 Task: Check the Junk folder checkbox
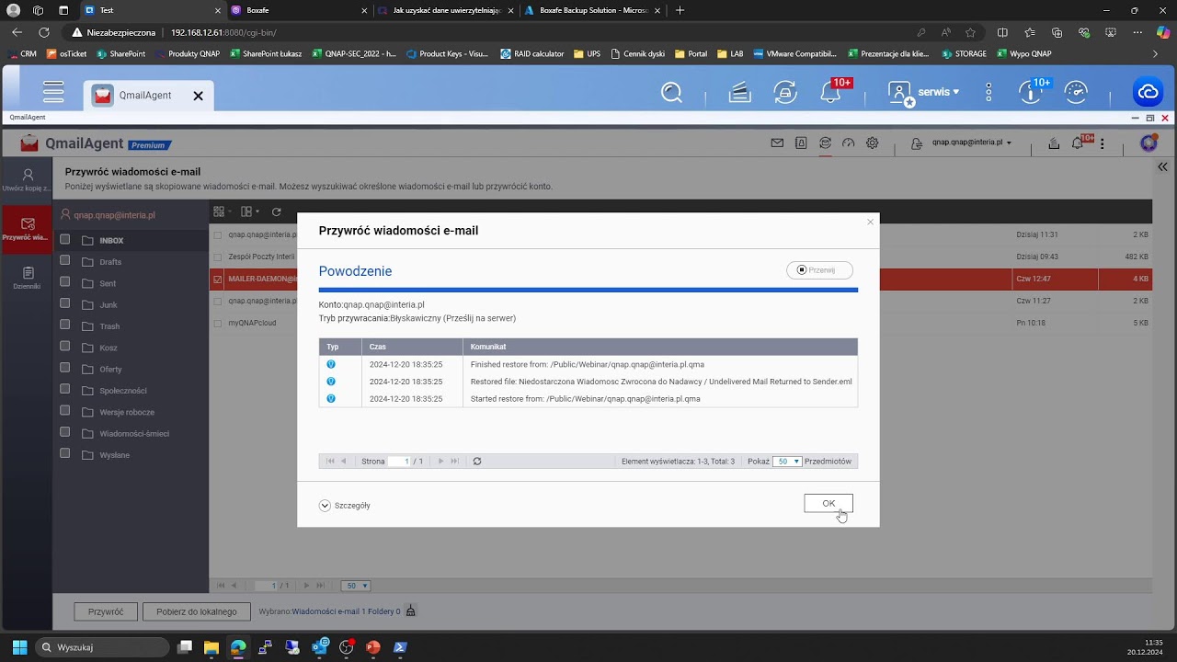(x=65, y=304)
